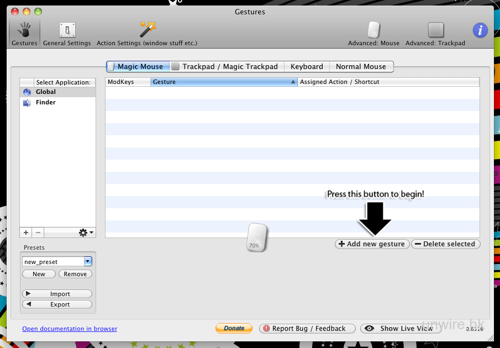This screenshot has height=348, width=500.
Task: Click the minus button under application list
Action: pos(38,233)
